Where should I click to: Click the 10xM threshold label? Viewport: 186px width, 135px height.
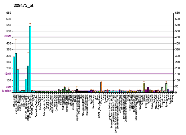[x=7, y=74]
